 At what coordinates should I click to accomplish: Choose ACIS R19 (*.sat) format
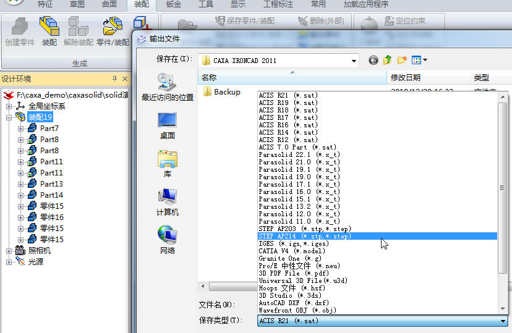coord(377,103)
